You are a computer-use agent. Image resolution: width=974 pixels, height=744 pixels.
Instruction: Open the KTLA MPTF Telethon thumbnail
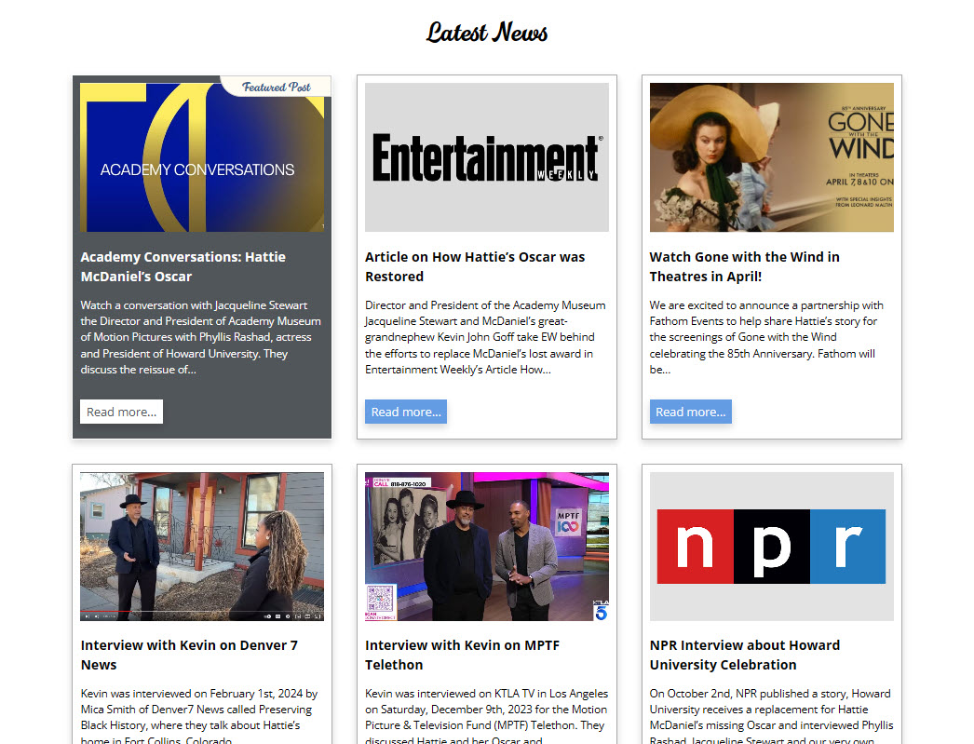pos(486,546)
